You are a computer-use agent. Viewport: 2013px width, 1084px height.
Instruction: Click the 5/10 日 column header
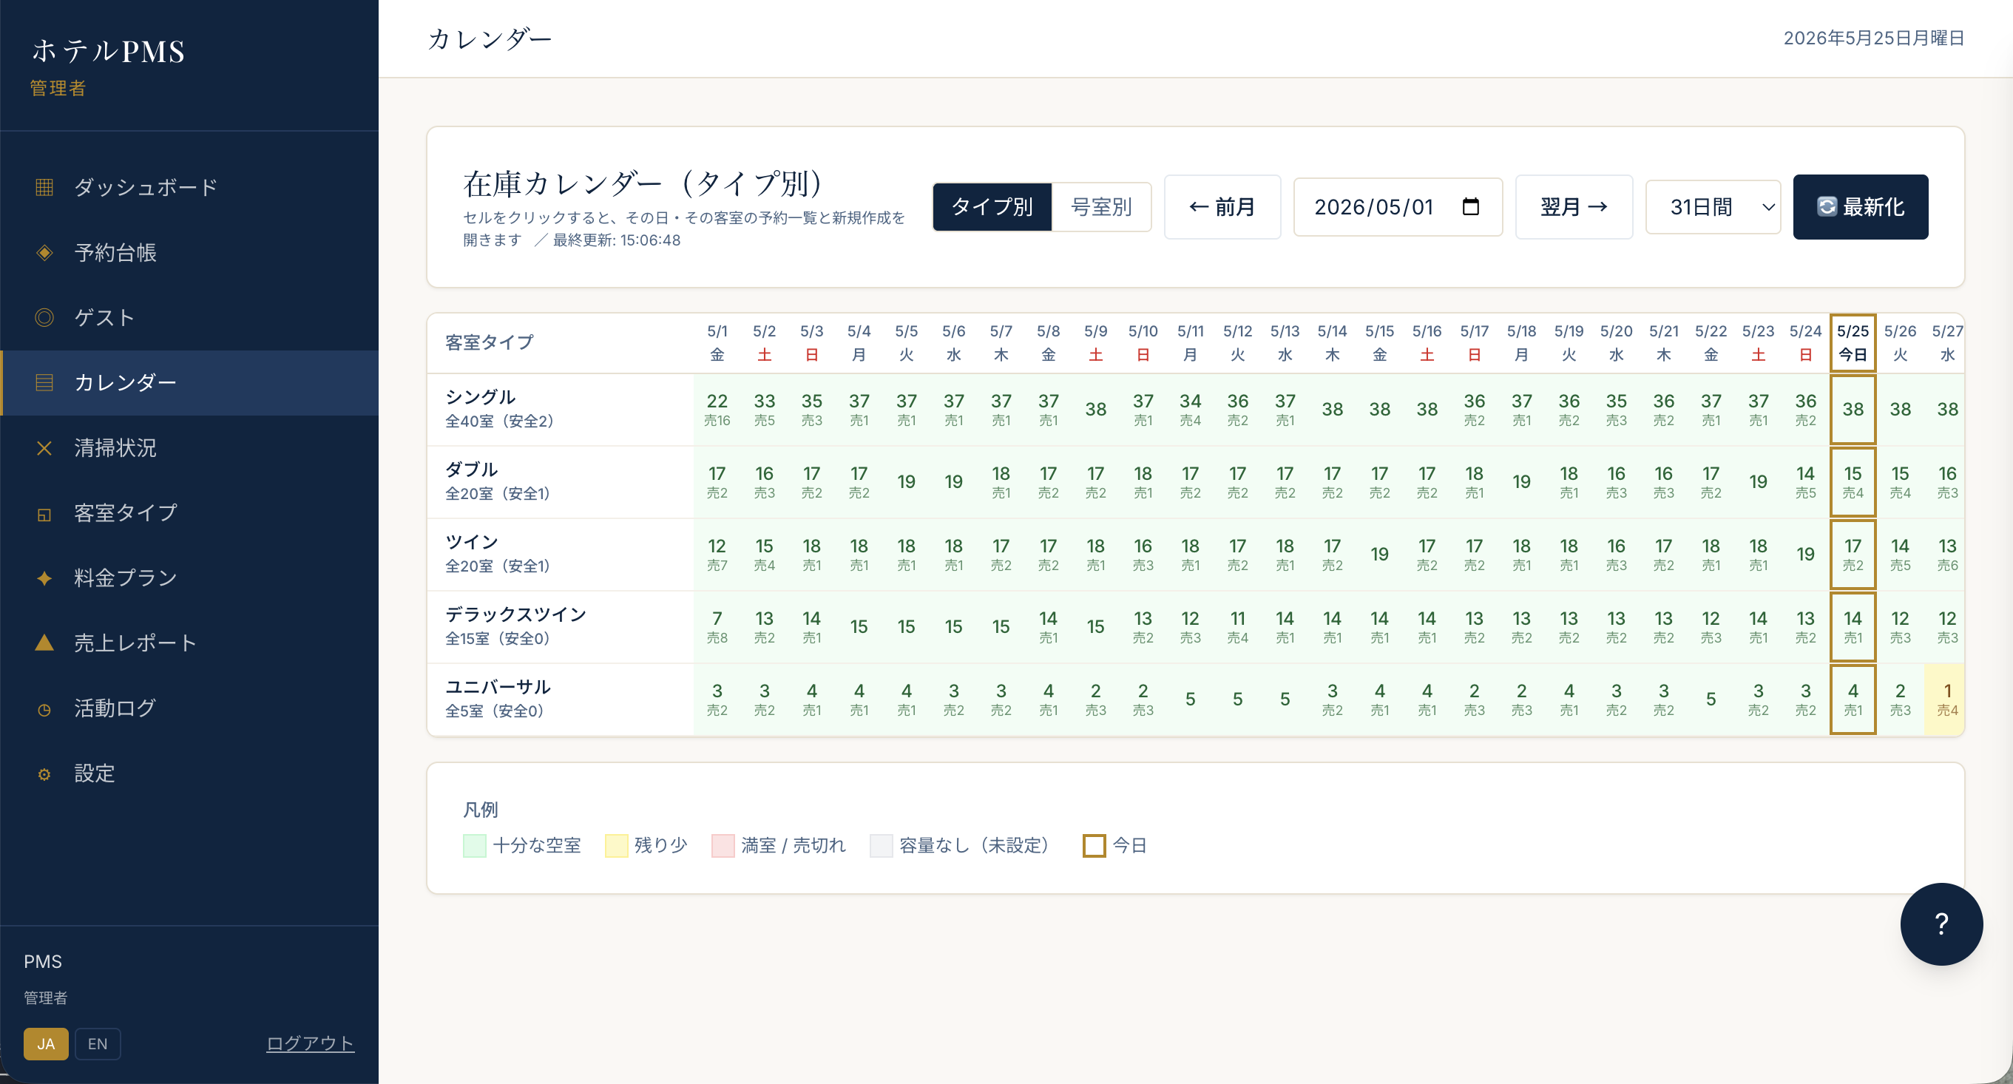[1143, 343]
